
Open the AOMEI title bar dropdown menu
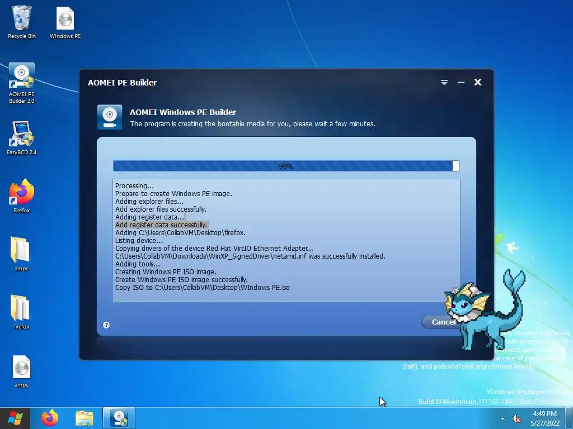point(444,83)
